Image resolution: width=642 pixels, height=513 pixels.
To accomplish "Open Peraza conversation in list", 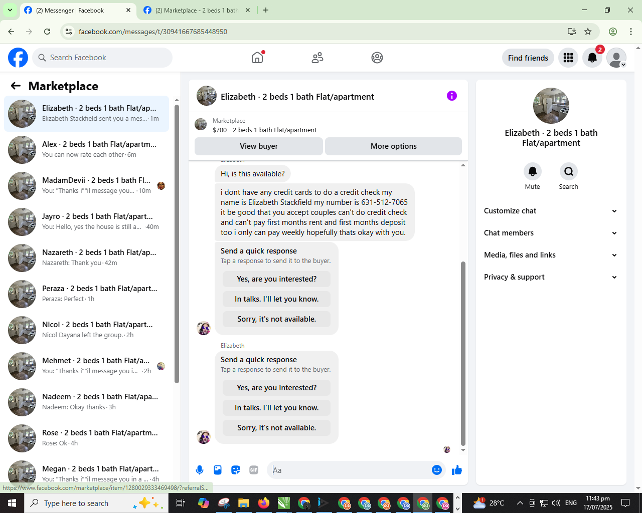I will coord(86,294).
